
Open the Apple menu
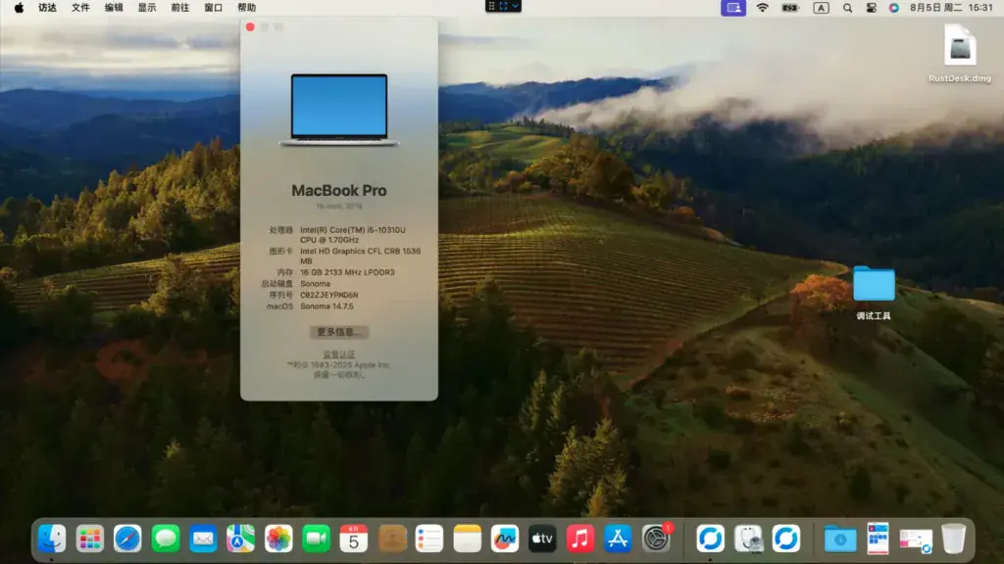coord(20,8)
